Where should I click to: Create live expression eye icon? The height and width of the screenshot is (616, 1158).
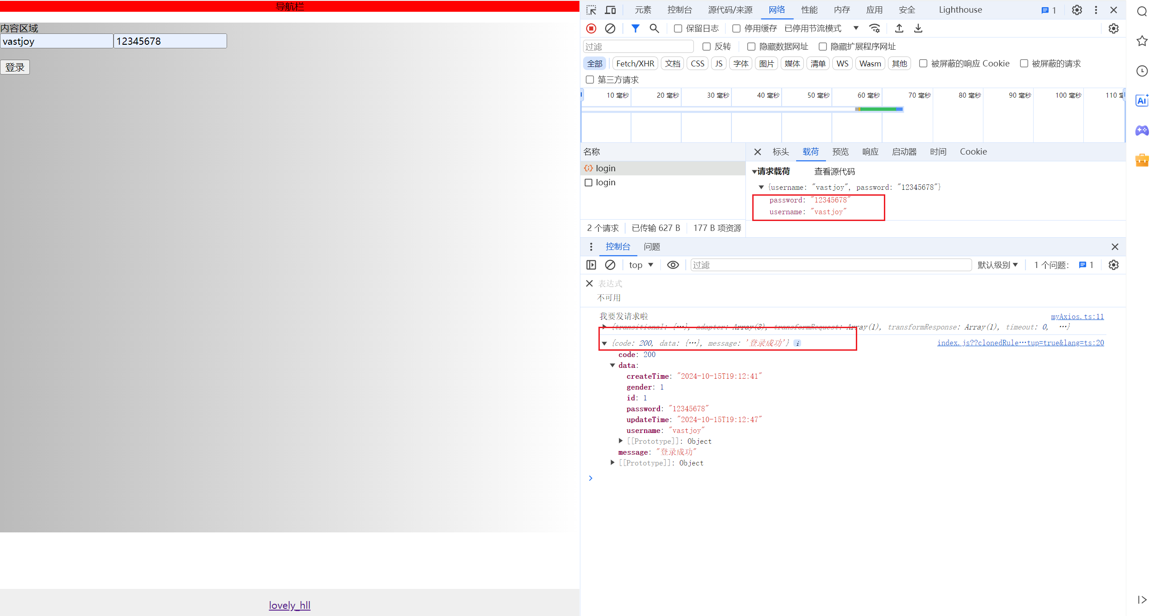pyautogui.click(x=673, y=265)
